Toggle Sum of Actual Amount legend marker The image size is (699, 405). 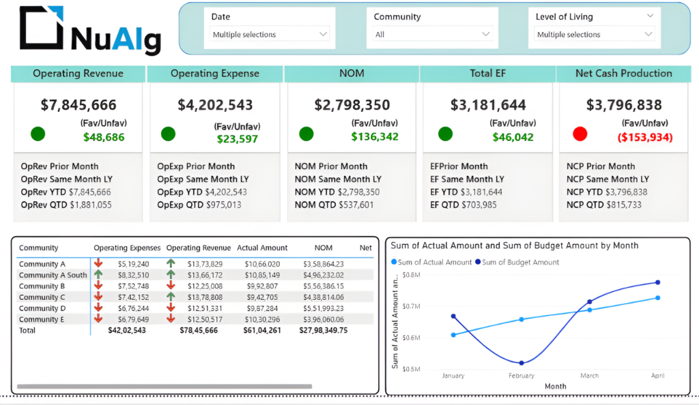[394, 262]
